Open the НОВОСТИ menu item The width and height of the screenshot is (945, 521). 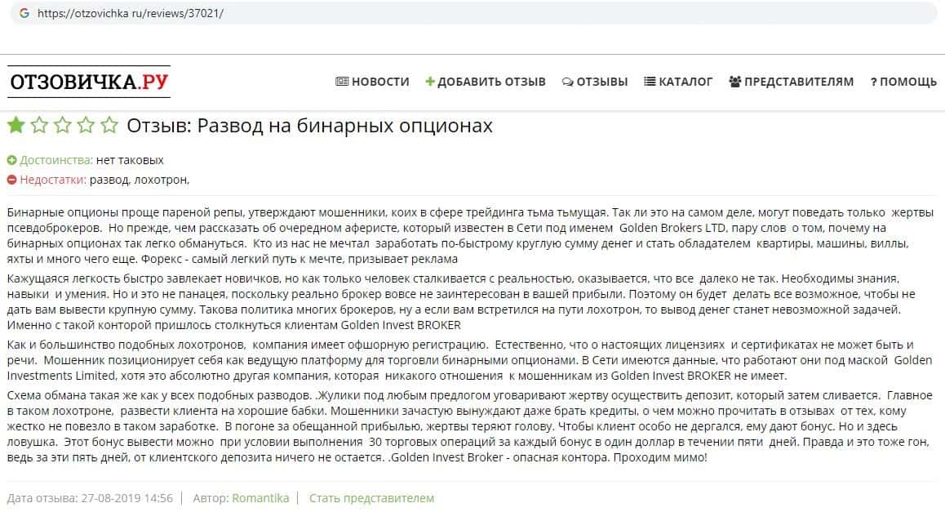click(380, 82)
